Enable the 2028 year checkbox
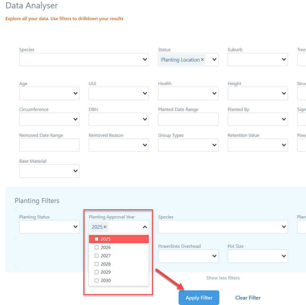This screenshot has height=305, width=306. [x=97, y=264]
